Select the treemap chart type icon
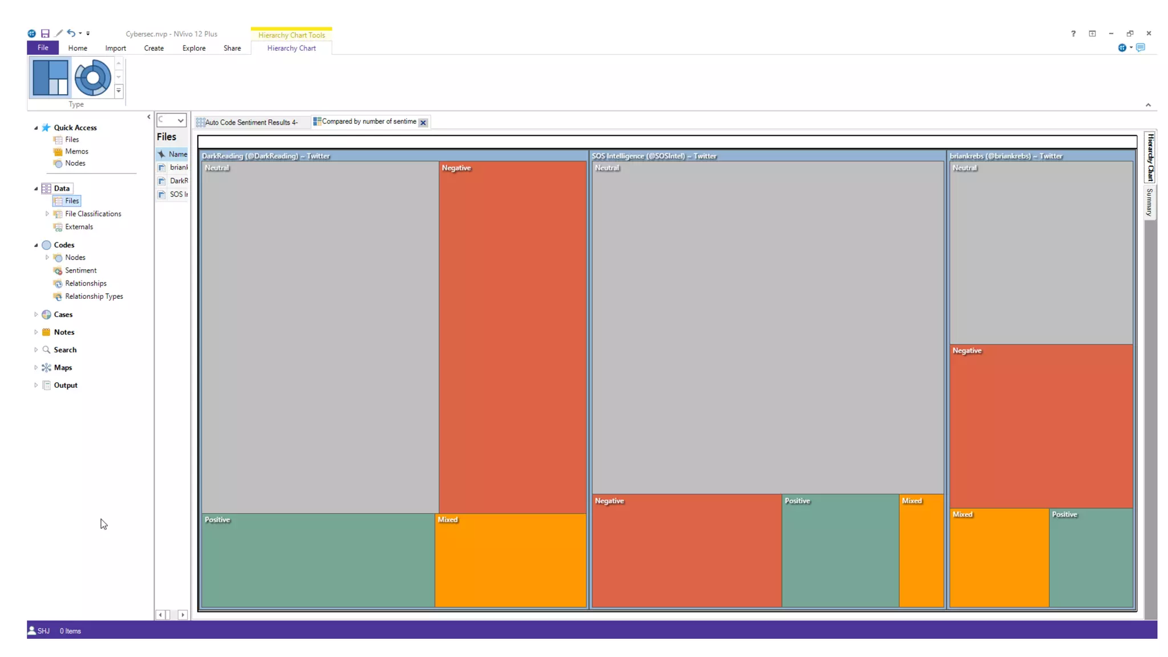 [x=50, y=78]
